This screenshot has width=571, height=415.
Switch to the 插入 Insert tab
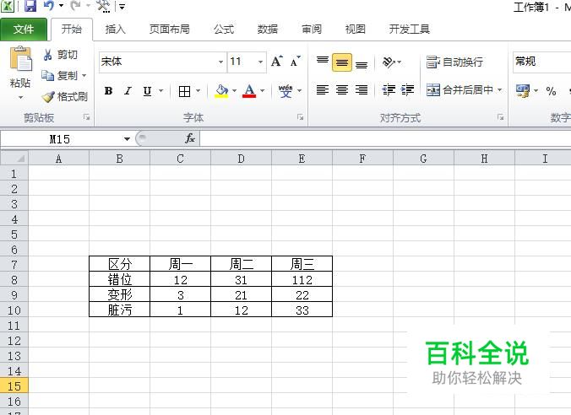[x=115, y=29]
